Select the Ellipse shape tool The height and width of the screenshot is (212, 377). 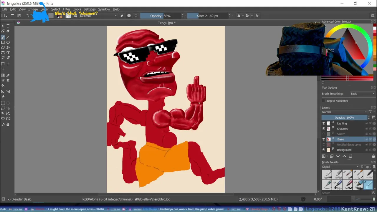coord(8,42)
